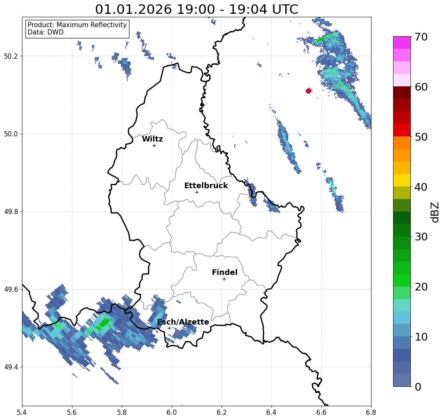
Task: Click the date and time title
Action: [197, 9]
